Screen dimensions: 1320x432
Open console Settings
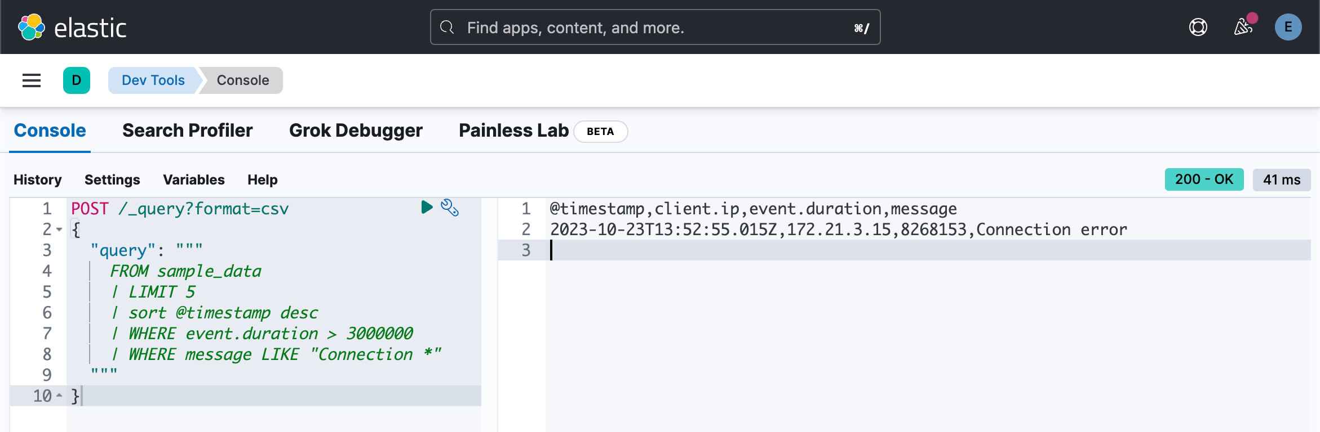pos(112,180)
